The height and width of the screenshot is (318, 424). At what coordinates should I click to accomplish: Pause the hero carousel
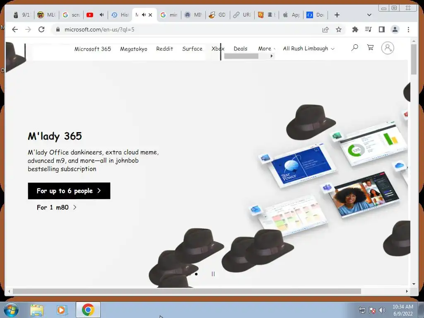pos(213,274)
